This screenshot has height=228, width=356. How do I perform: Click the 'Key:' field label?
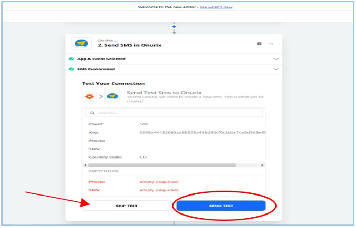click(x=94, y=132)
